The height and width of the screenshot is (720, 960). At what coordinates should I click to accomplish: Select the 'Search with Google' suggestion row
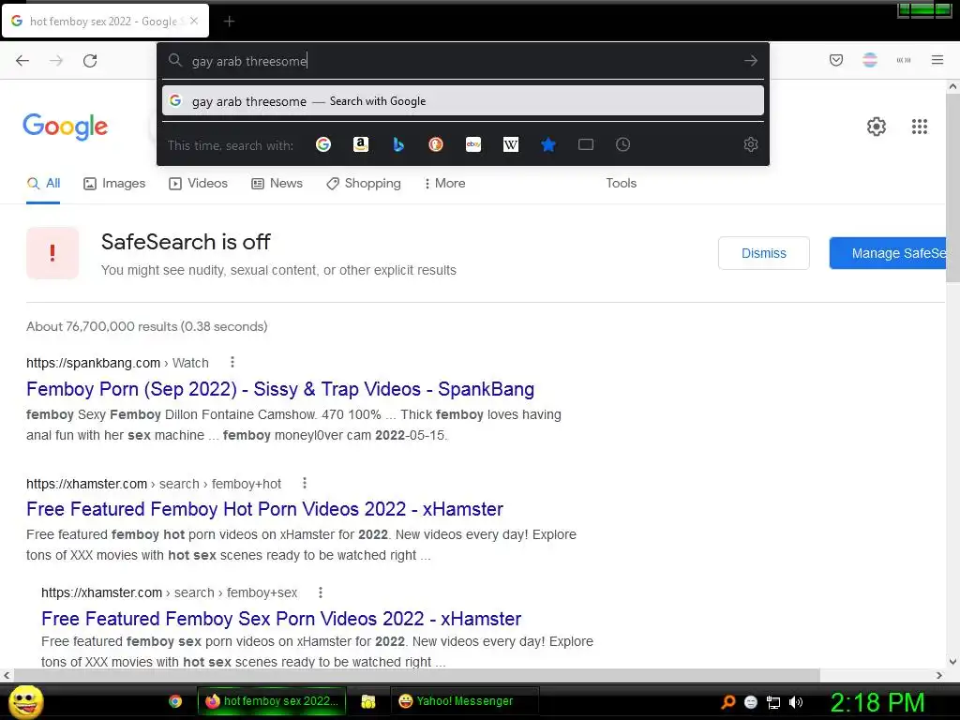[463, 101]
